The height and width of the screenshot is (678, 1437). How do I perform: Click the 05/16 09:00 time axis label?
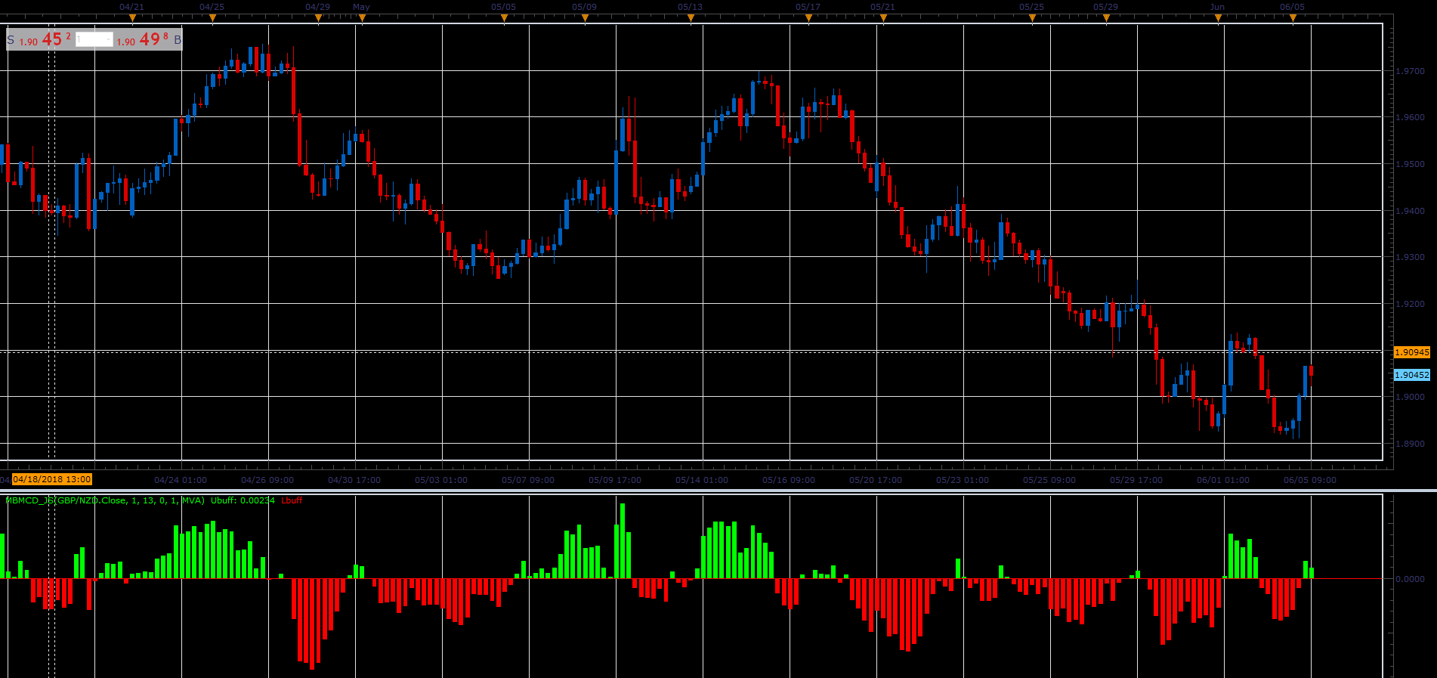coord(789,480)
